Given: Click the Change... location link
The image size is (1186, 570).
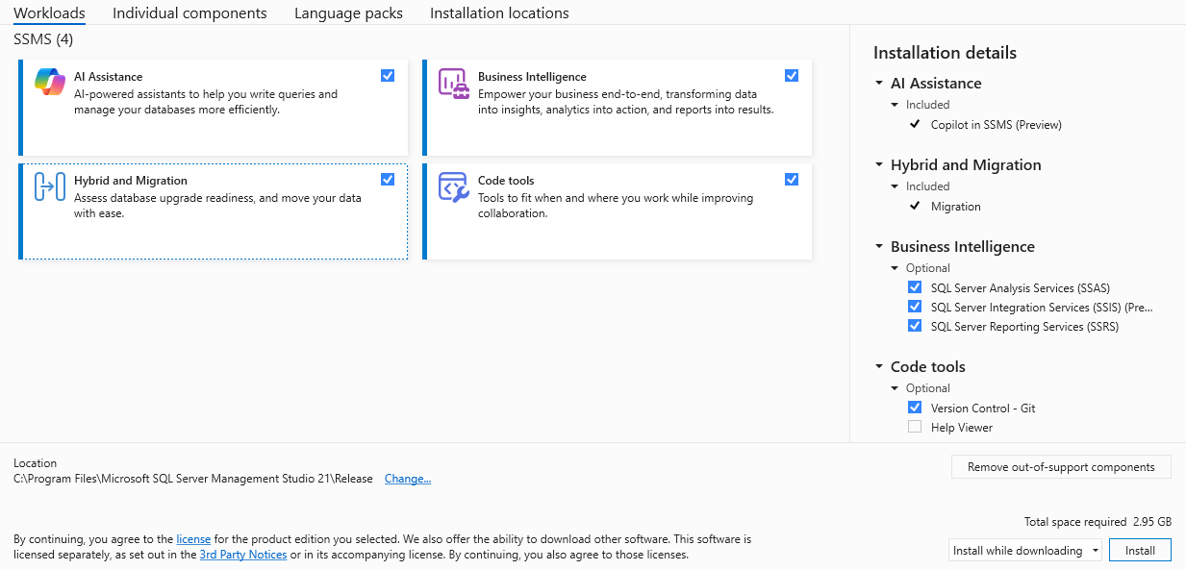Looking at the screenshot, I should click(x=408, y=479).
